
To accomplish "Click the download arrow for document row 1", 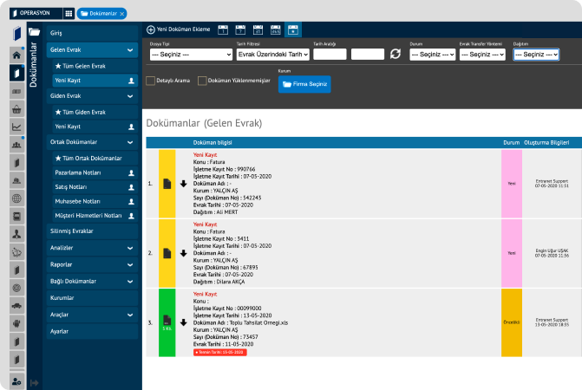I will [x=183, y=184].
